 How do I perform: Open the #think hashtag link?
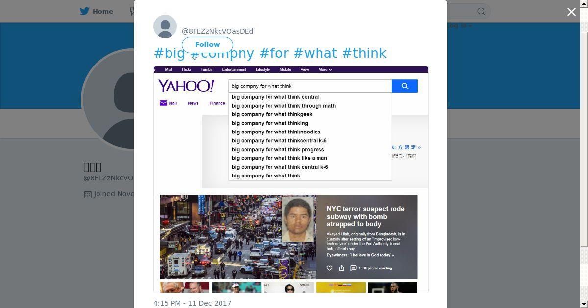[x=364, y=53]
